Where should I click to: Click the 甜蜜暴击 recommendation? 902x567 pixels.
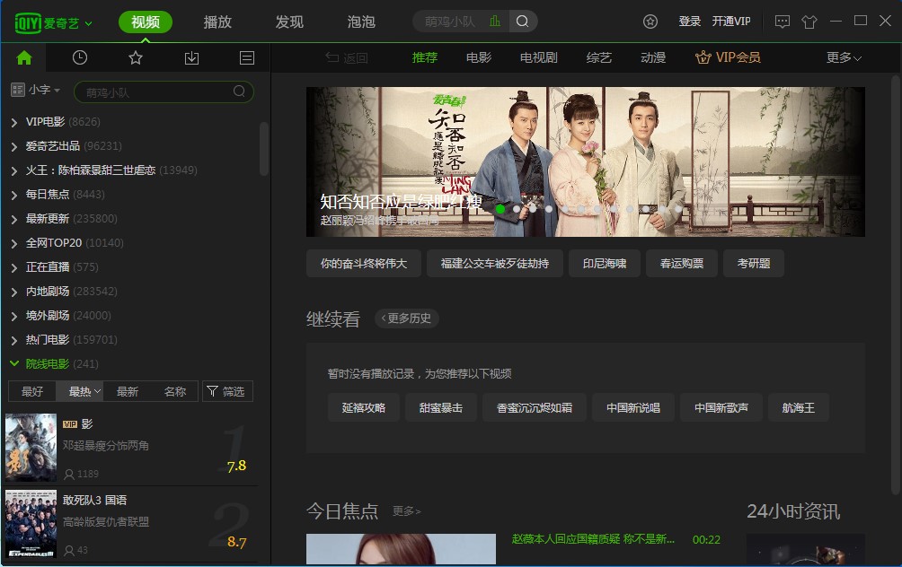point(440,407)
